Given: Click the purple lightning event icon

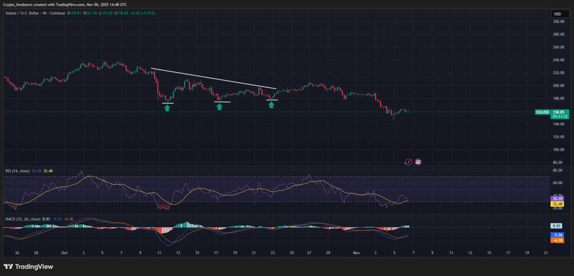Looking at the screenshot, I should tap(408, 162).
